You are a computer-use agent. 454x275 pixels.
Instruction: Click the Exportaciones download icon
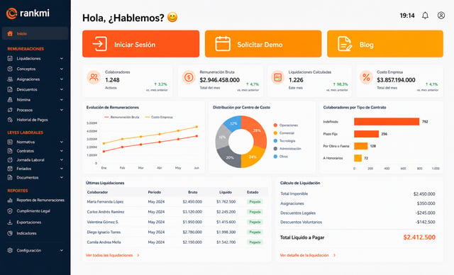coord(10,223)
